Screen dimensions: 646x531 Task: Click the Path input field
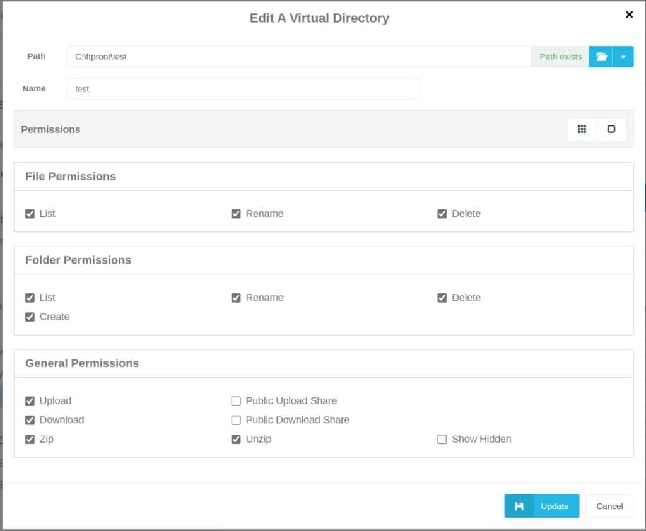click(299, 56)
